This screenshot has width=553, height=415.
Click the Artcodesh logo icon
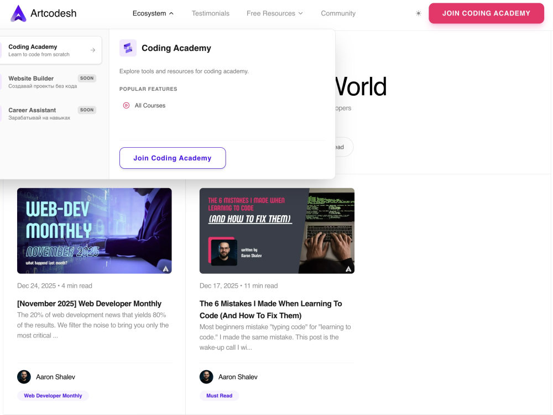point(18,13)
